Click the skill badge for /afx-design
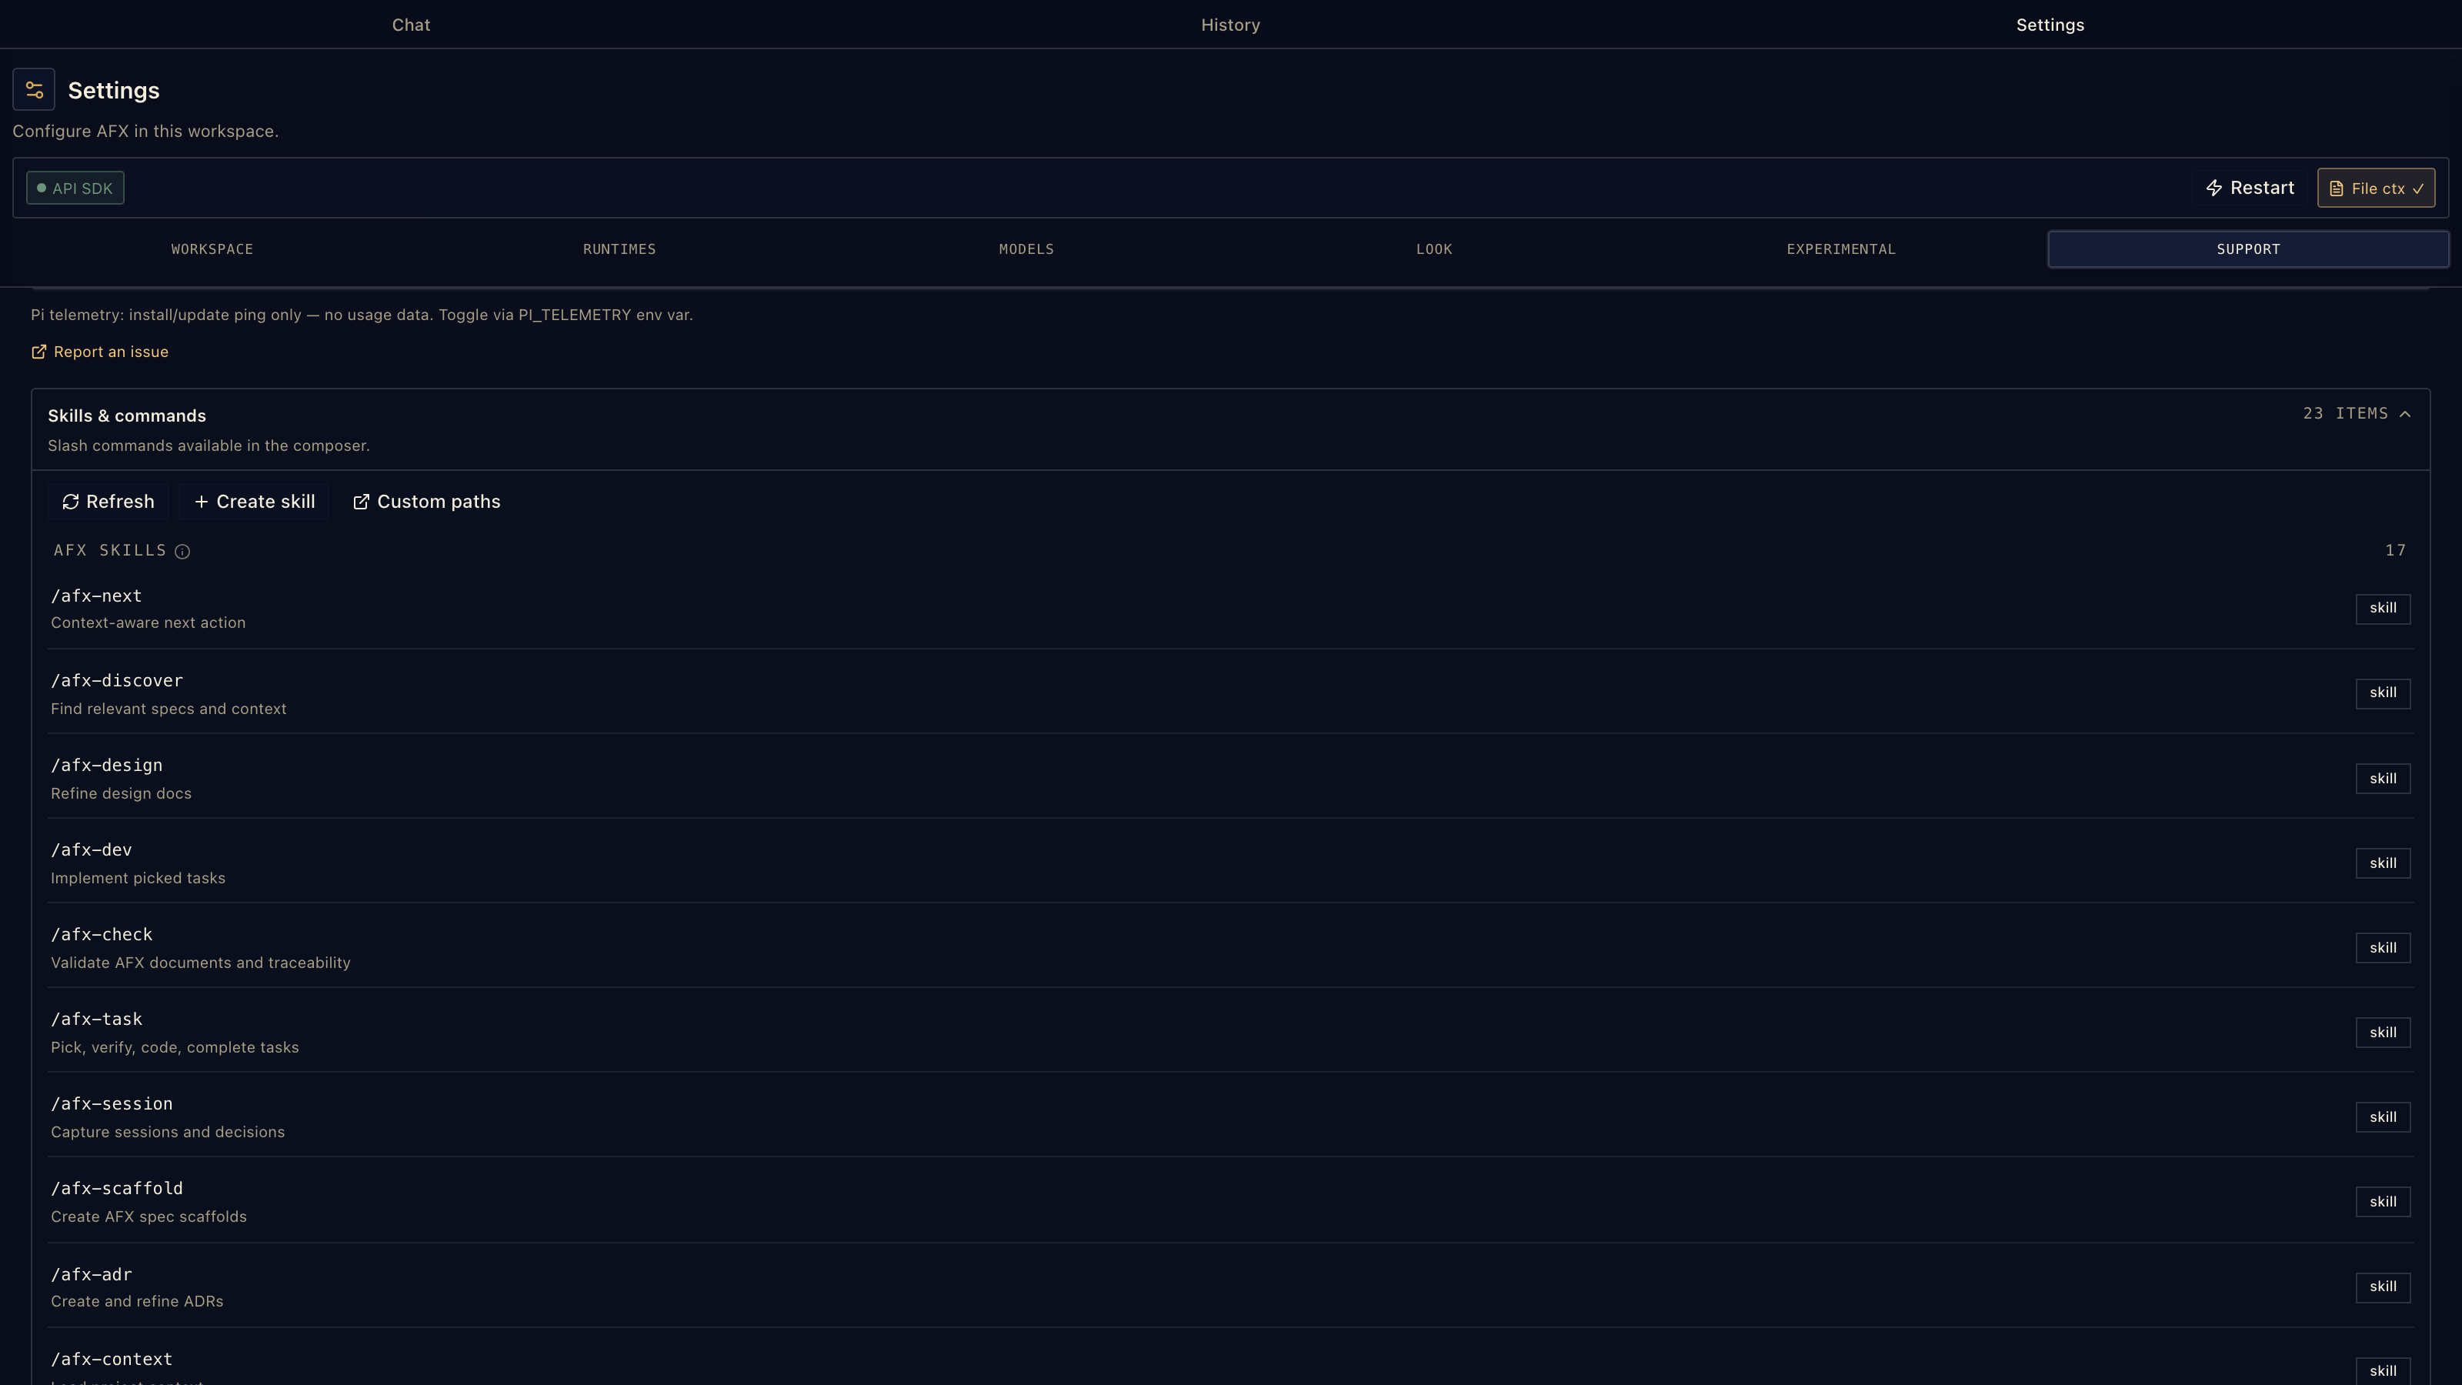Viewport: 2462px width, 1385px height. pos(2383,779)
